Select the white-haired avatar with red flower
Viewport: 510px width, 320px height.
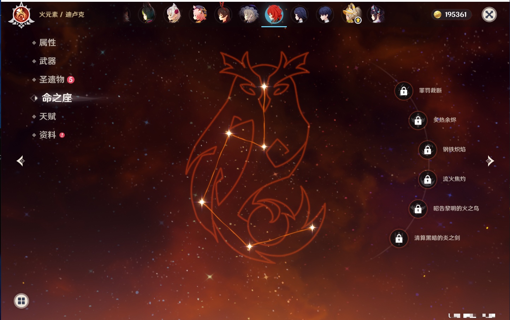(173, 14)
